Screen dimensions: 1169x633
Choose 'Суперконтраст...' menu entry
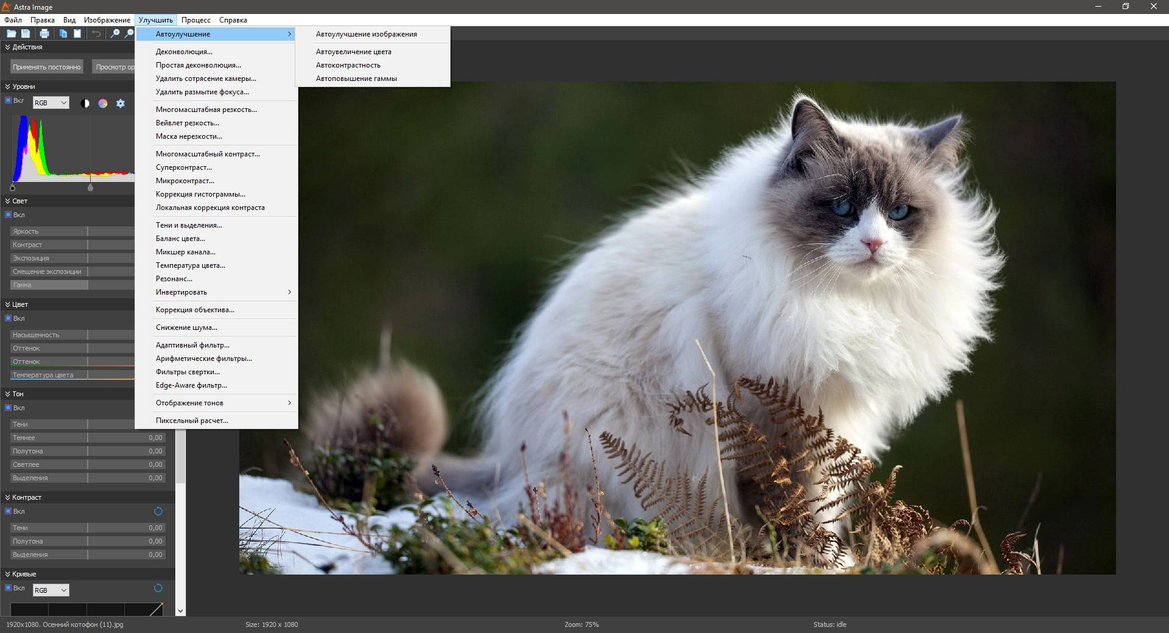(x=217, y=167)
